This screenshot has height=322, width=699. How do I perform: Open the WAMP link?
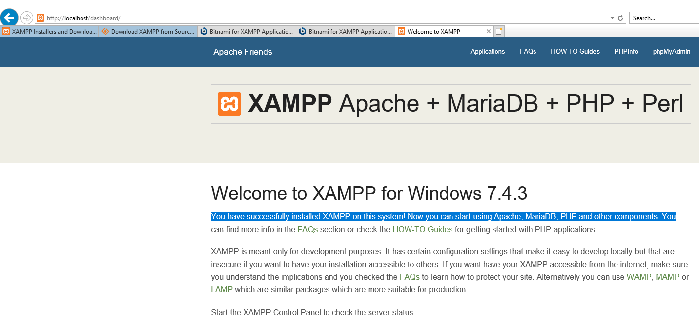point(639,277)
